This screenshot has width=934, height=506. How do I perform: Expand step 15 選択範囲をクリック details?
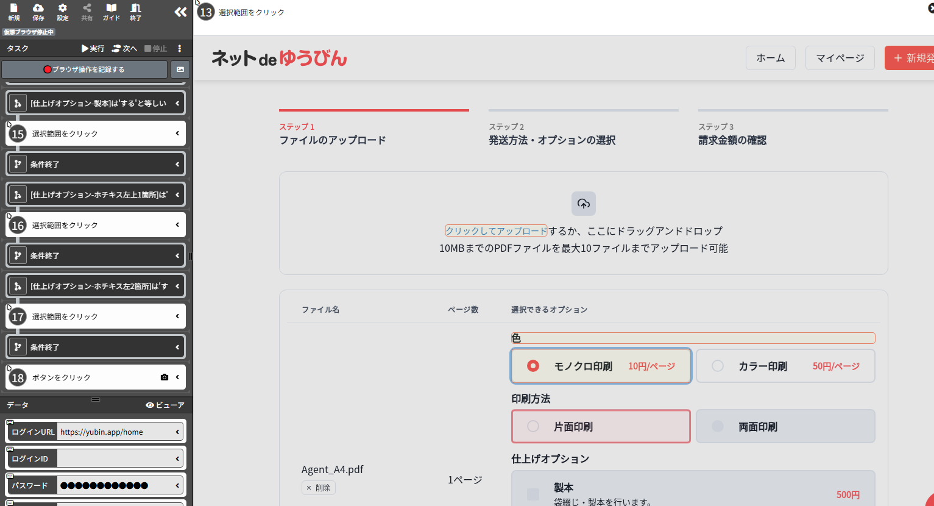[x=177, y=133]
